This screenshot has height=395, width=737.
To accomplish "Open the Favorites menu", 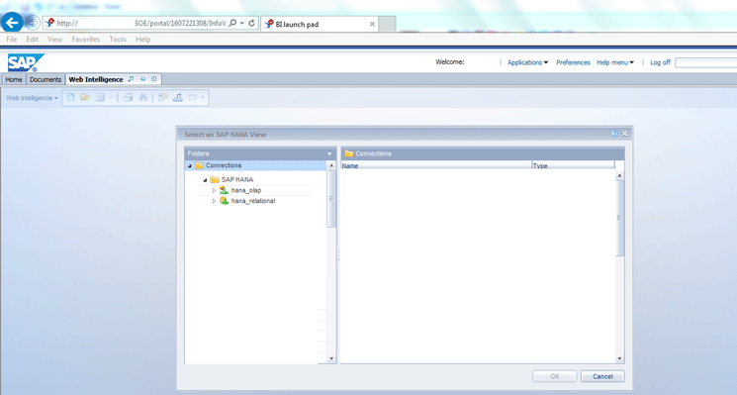I will click(85, 39).
